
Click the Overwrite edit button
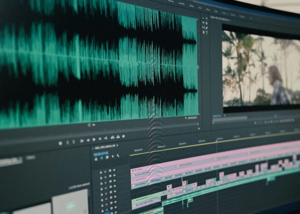click(117, 138)
